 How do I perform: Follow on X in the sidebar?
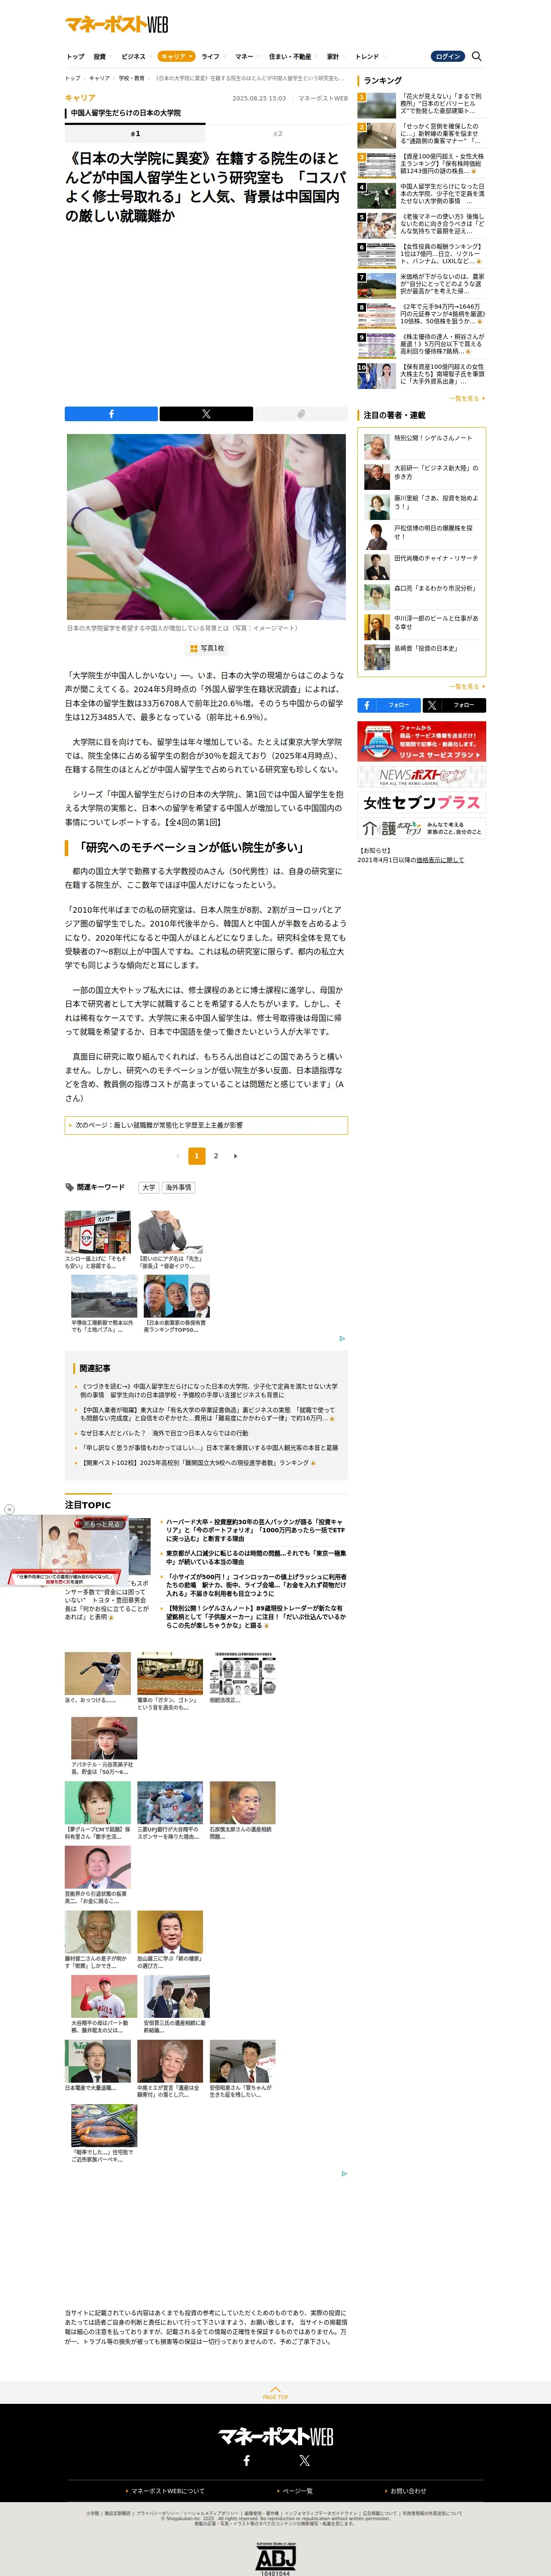tap(454, 705)
